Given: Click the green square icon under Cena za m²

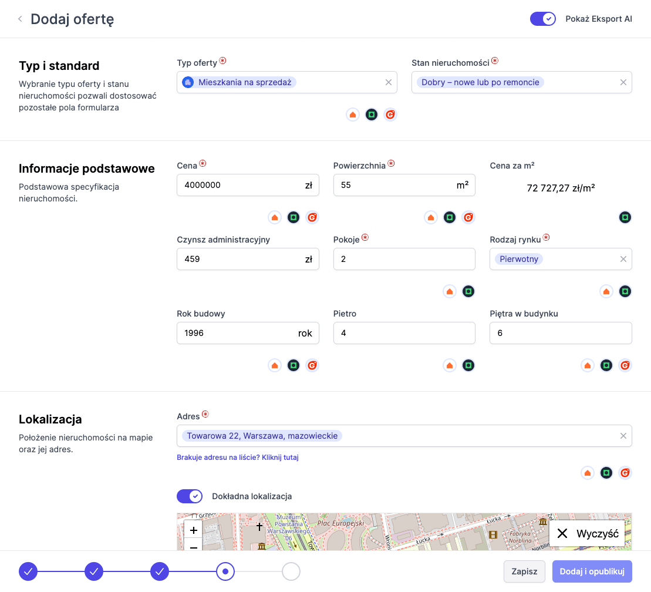Looking at the screenshot, I should [x=625, y=217].
